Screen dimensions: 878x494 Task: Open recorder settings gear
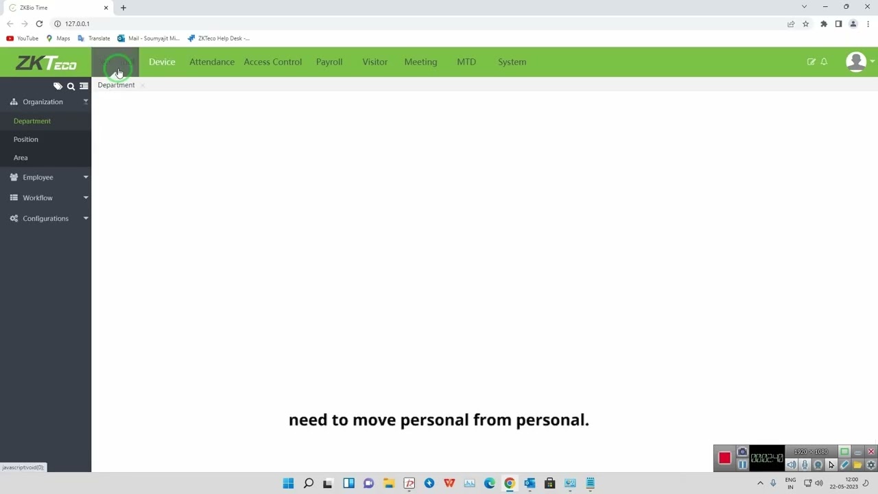point(871,465)
